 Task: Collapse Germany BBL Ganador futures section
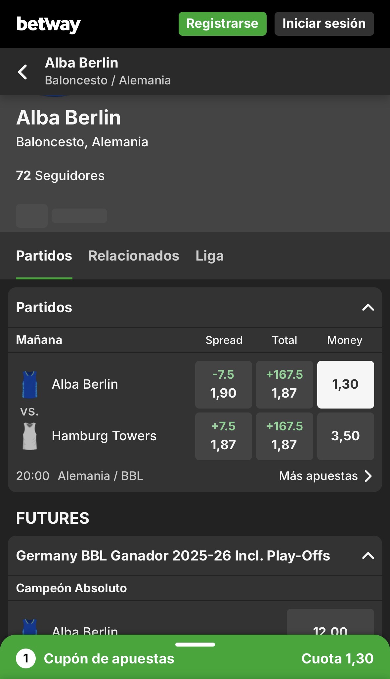pos(368,556)
